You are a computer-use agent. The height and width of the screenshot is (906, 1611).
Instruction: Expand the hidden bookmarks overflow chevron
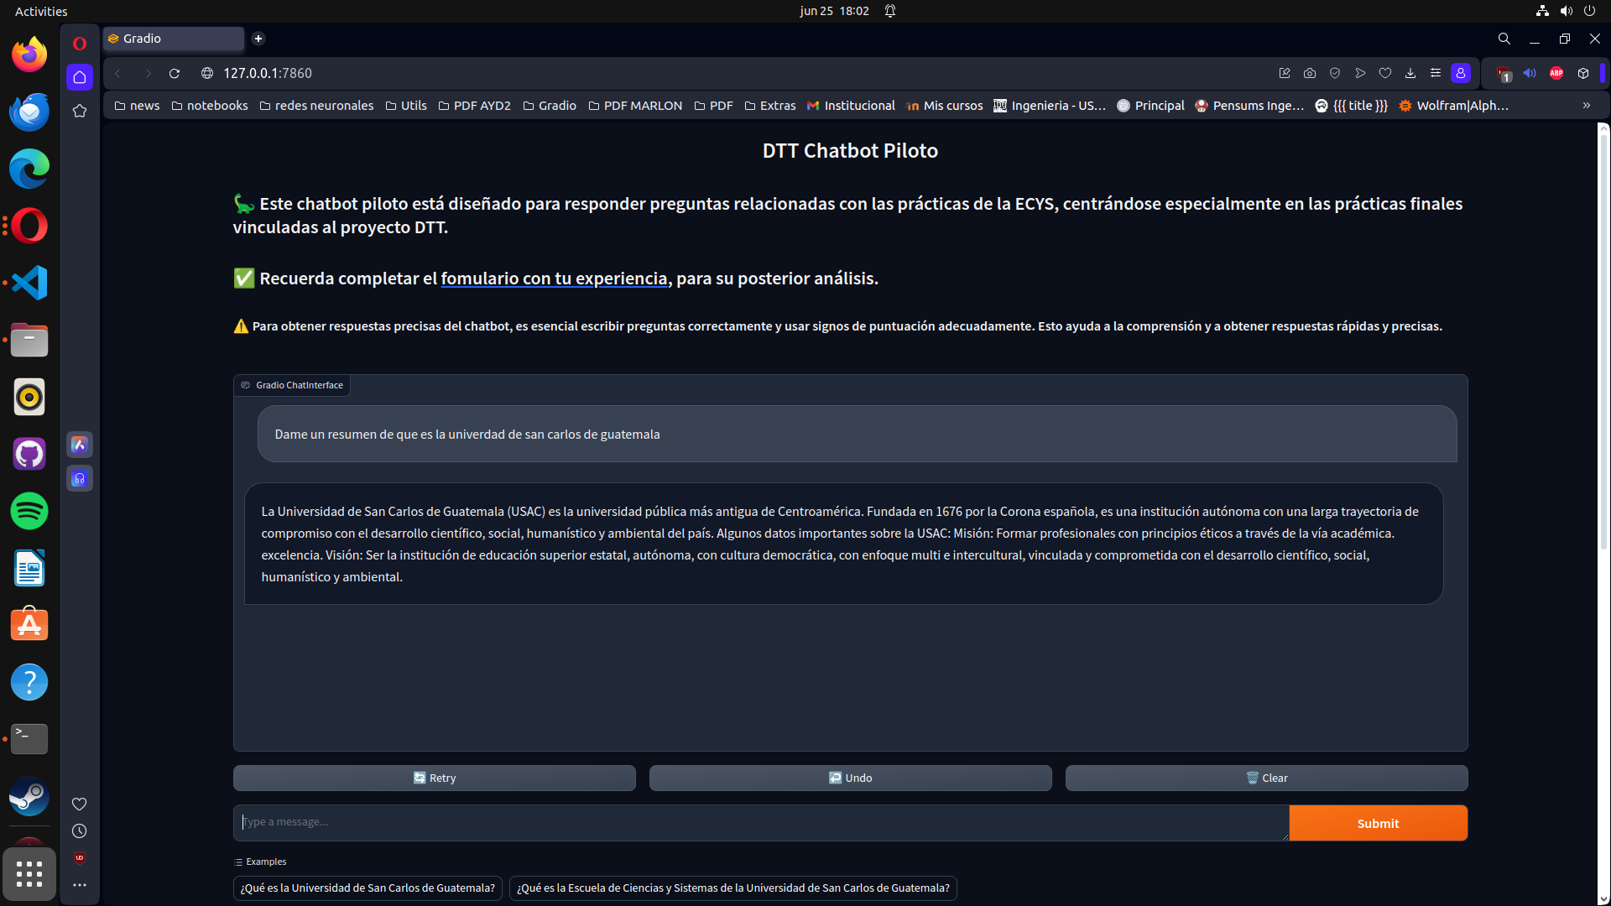pos(1587,106)
